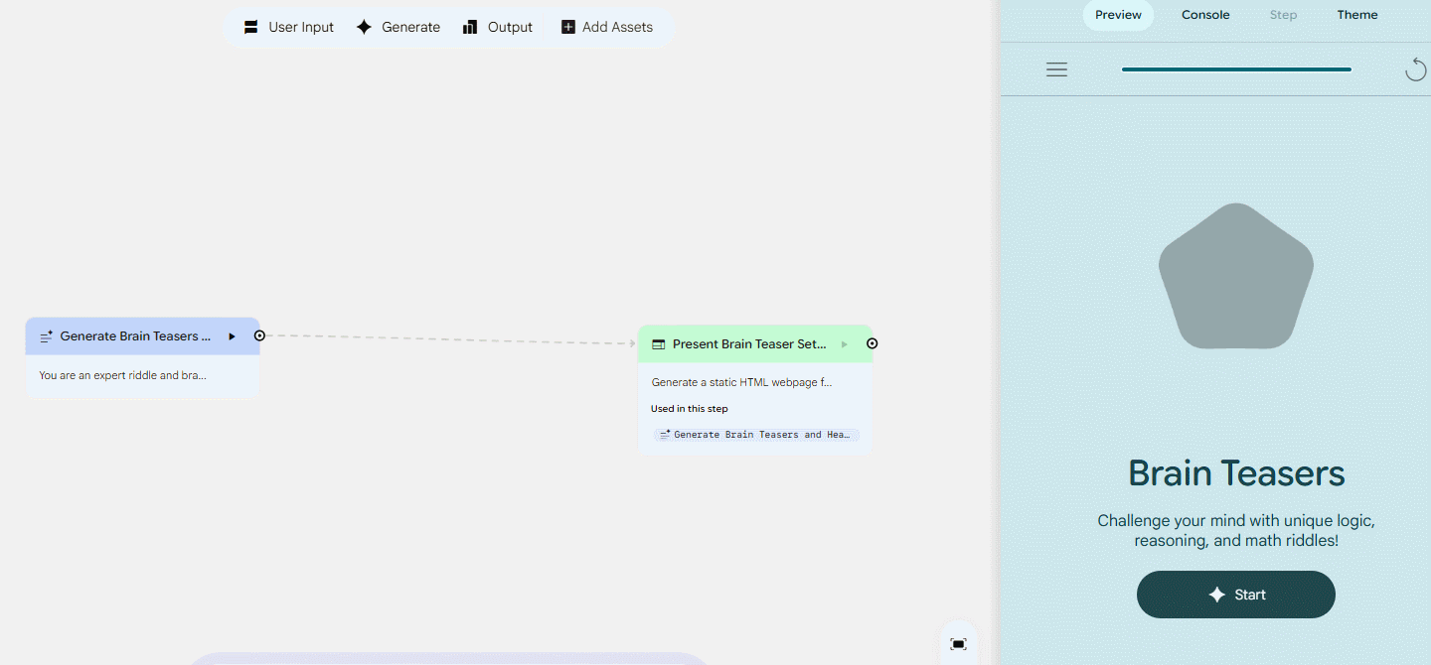The image size is (1431, 665).
Task: Open the hamburger menu in preview
Action: coord(1056,69)
